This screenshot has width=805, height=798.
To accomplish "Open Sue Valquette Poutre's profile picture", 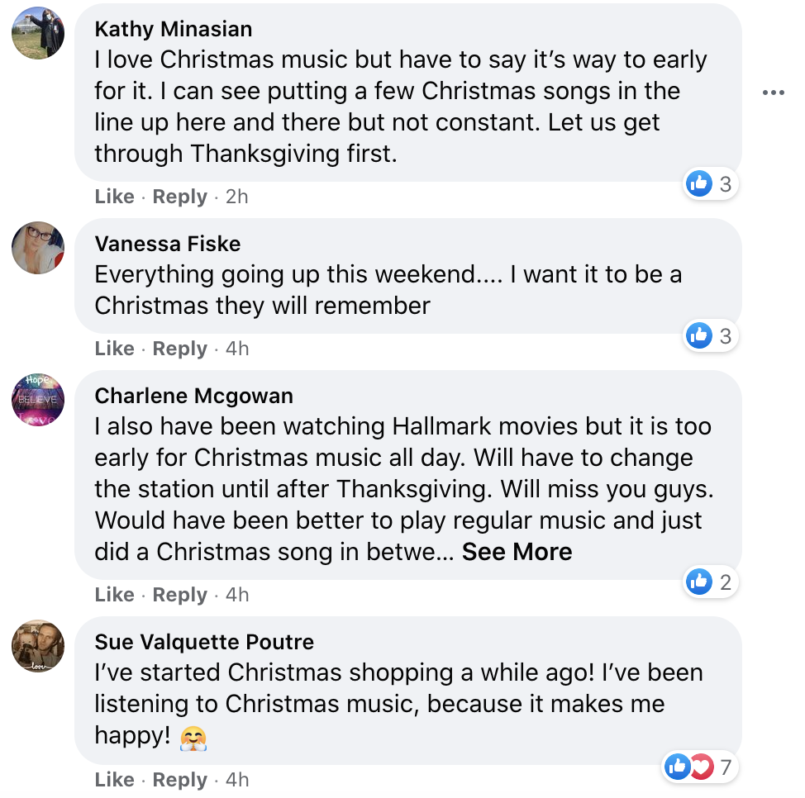I will 38,646.
